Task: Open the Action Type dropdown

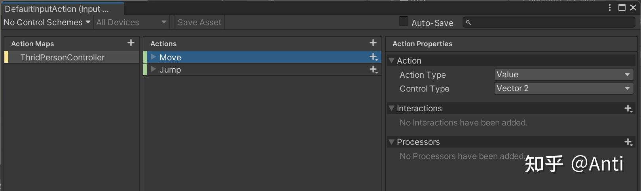Action: (x=563, y=75)
